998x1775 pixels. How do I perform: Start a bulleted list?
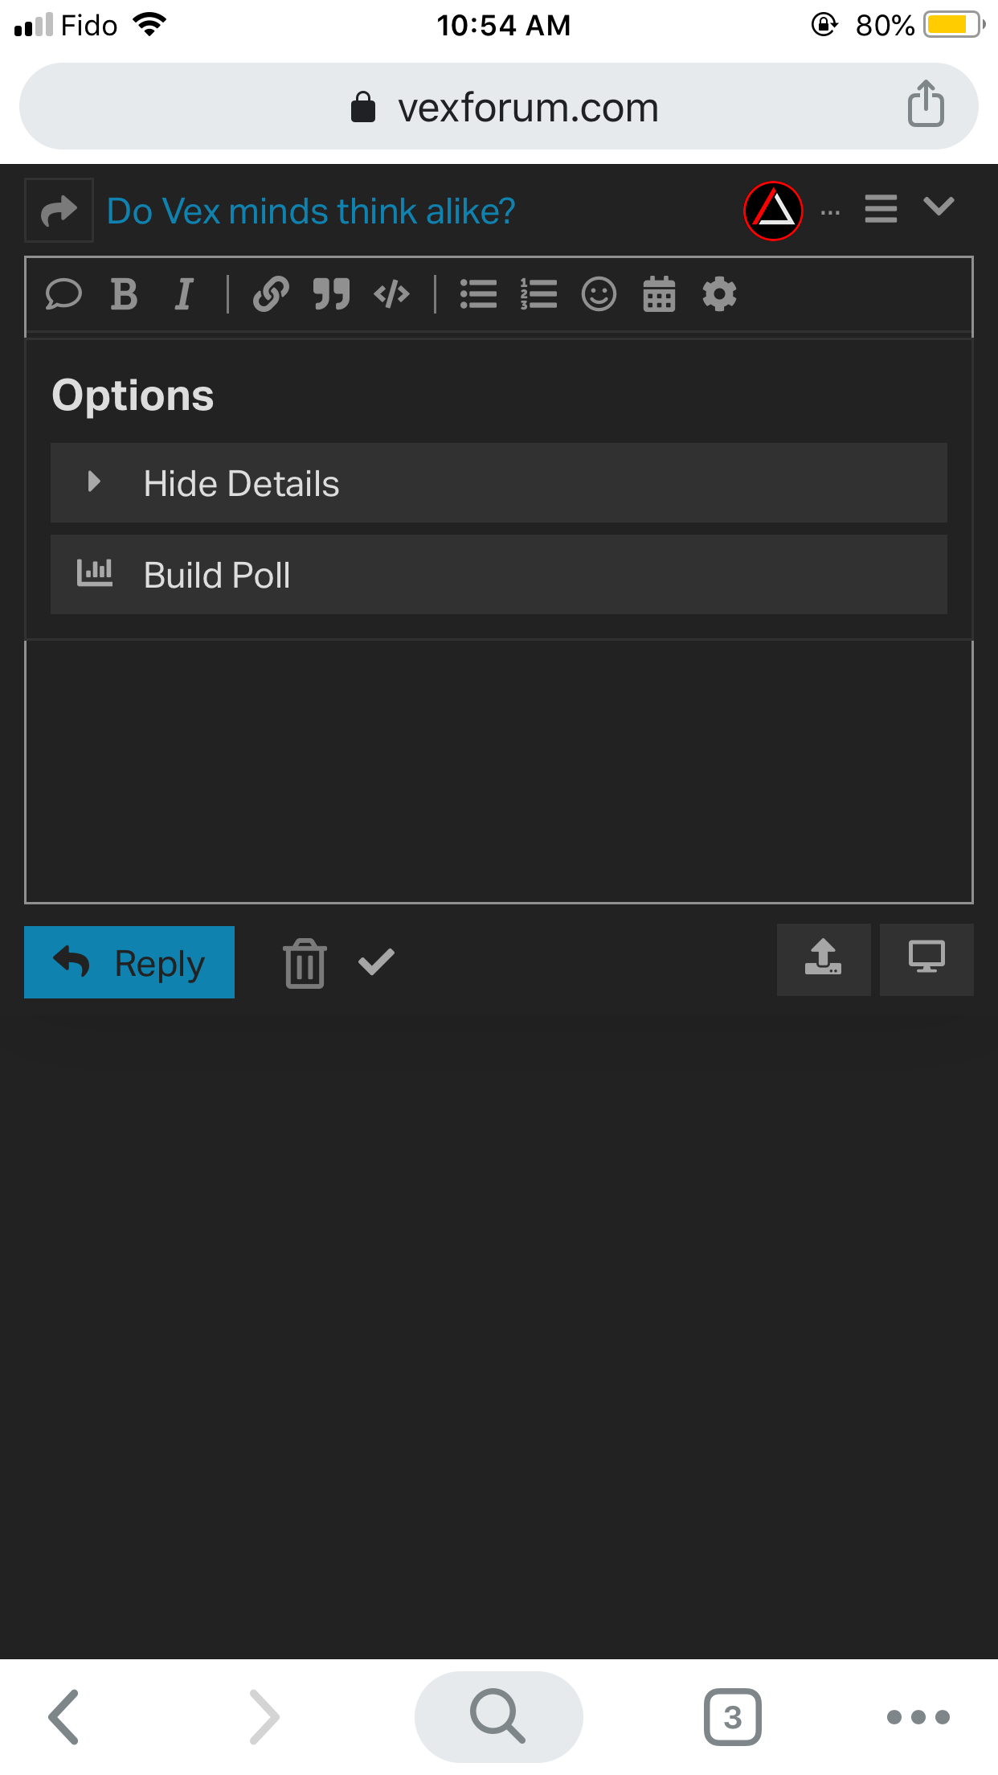(478, 294)
